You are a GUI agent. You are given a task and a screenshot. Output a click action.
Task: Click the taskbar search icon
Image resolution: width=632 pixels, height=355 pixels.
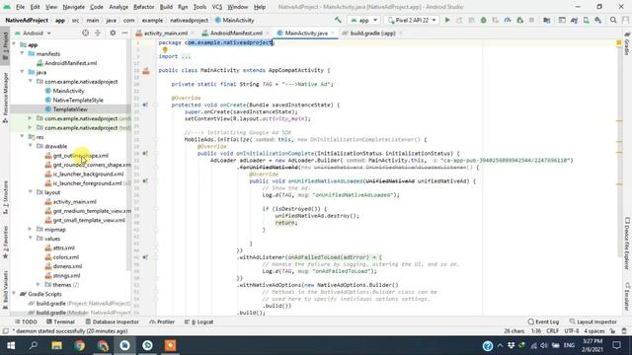pos(34,345)
